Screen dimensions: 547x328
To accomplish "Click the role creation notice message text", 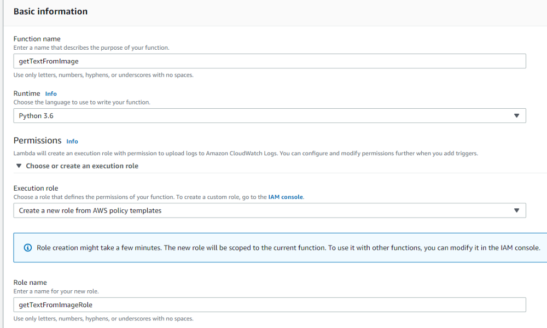I will tap(288, 248).
